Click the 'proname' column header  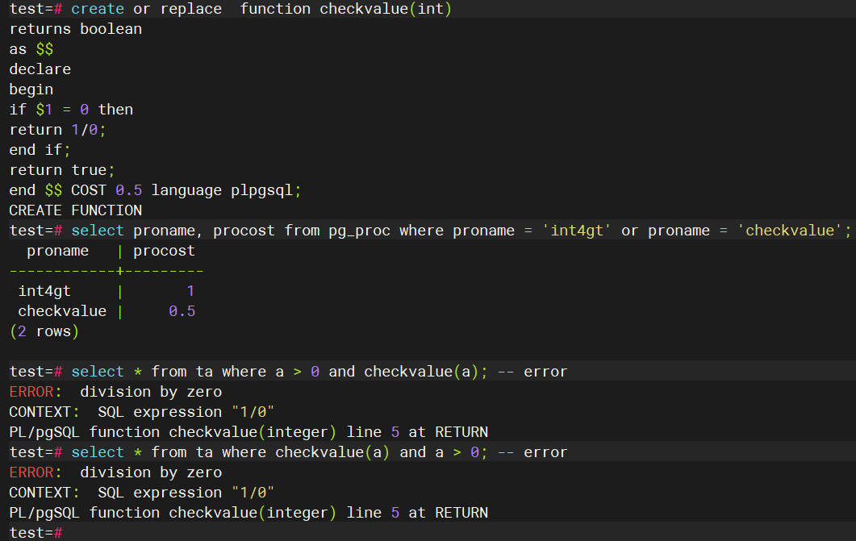click(x=57, y=251)
